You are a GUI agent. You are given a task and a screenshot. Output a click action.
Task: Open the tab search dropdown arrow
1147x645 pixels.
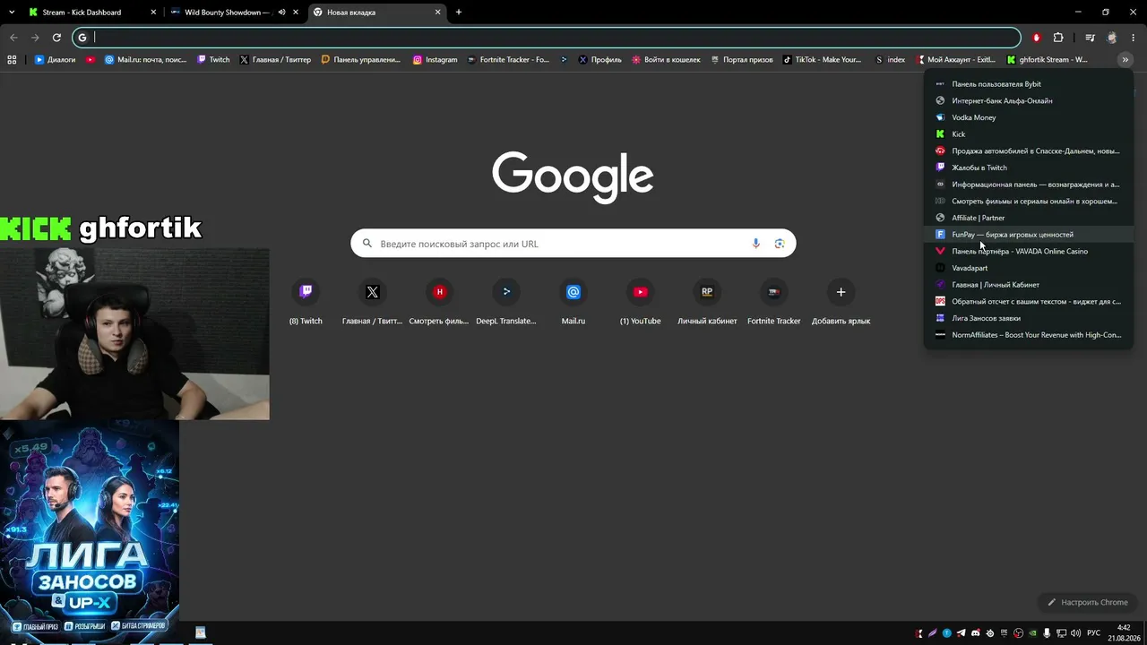12,13
